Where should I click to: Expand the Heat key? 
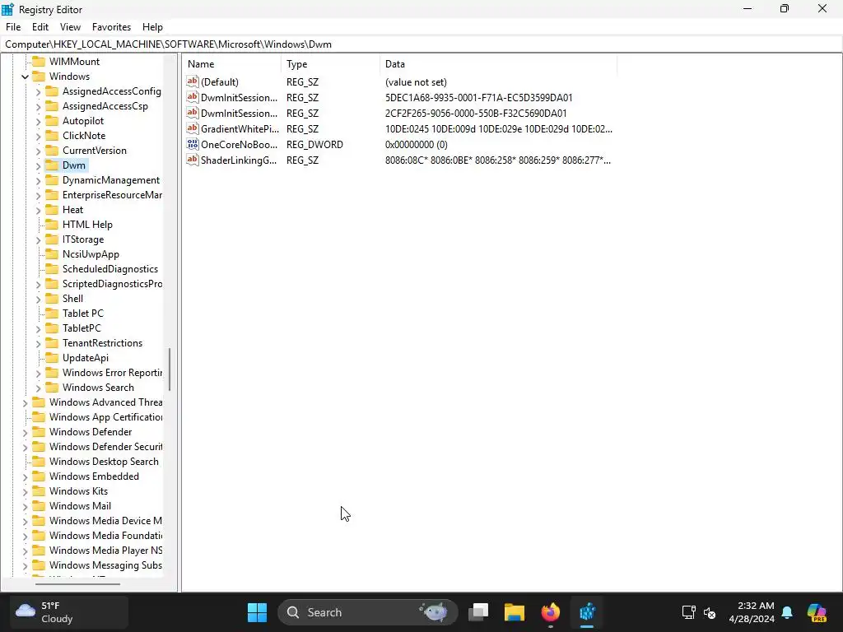coord(38,211)
